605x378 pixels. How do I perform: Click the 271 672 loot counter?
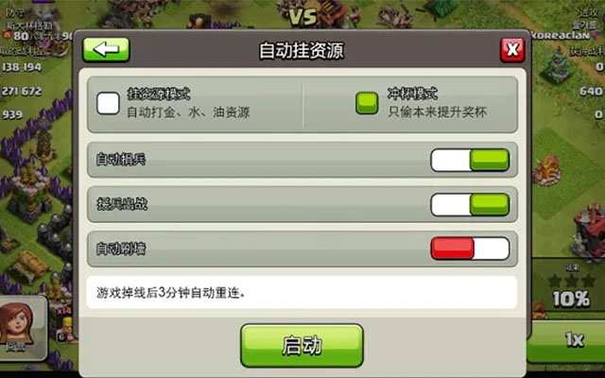[22, 91]
